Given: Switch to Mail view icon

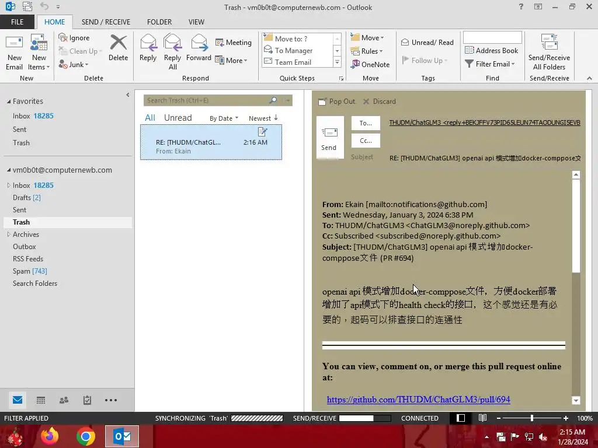Looking at the screenshot, I should (18, 400).
